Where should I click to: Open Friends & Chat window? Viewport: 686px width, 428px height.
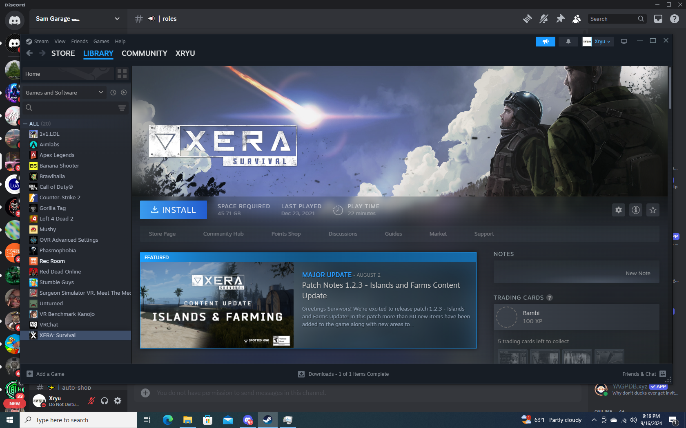click(x=644, y=374)
